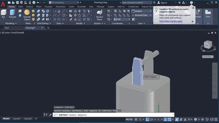Switch to the Start file tab
The image size is (219, 123).
(x=7, y=28)
